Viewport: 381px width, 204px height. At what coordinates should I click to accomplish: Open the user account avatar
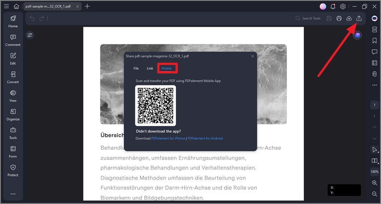pos(323,7)
